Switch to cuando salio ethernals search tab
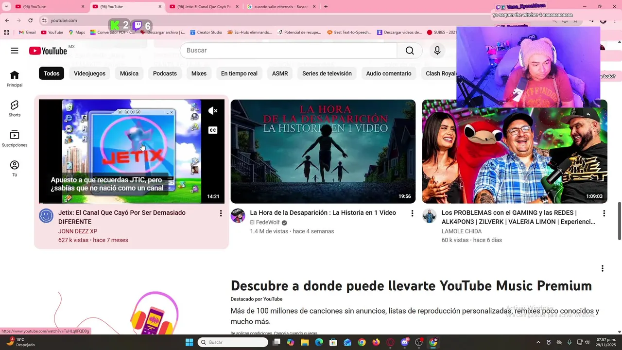This screenshot has height=350, width=622. click(281, 7)
